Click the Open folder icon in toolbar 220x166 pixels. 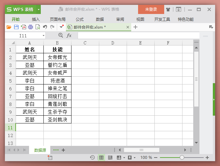(x=9, y=27)
